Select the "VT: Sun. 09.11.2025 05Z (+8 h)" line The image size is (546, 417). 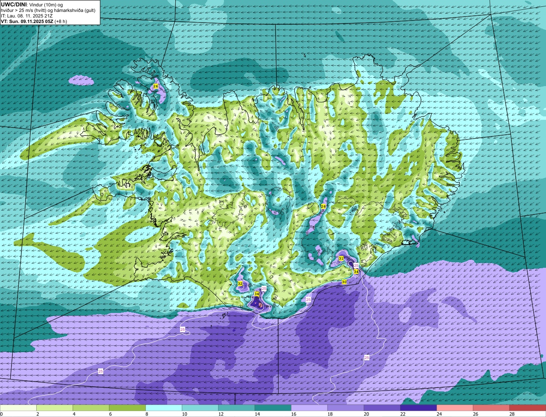tap(34, 21)
